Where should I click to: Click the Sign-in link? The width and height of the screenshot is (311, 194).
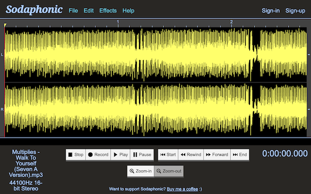click(x=271, y=11)
